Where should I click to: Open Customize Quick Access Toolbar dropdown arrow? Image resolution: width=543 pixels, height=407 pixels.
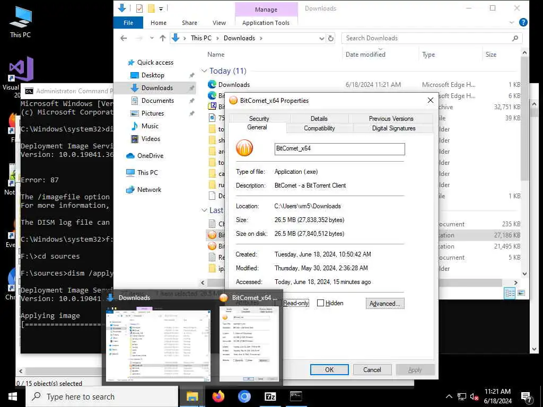click(161, 8)
